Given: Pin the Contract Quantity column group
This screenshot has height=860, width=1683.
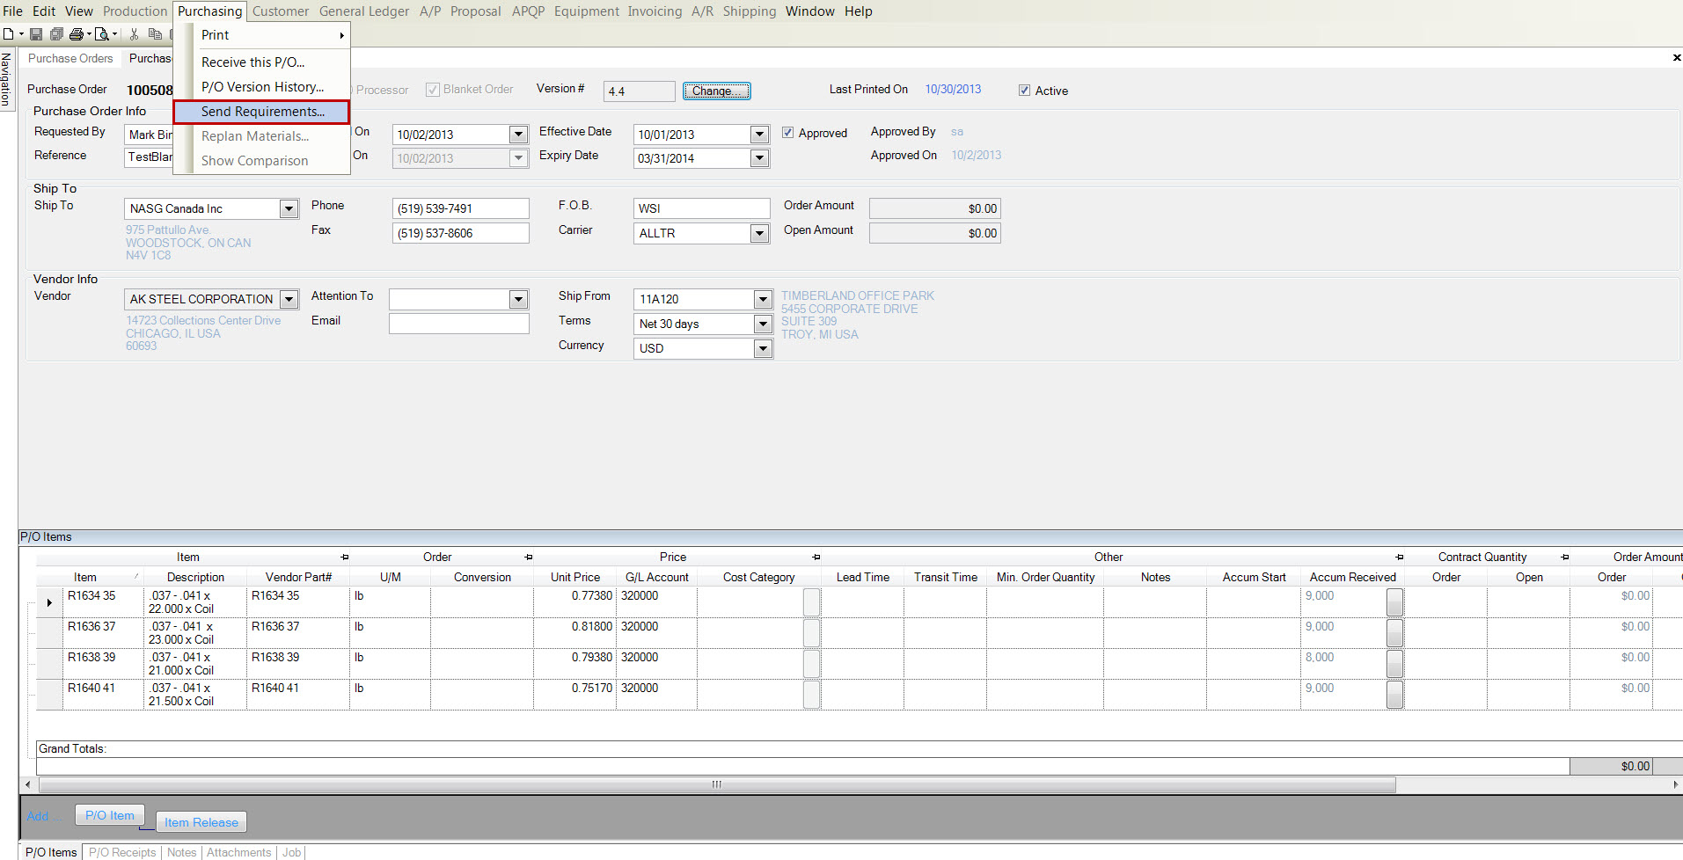Looking at the screenshot, I should [1565, 557].
